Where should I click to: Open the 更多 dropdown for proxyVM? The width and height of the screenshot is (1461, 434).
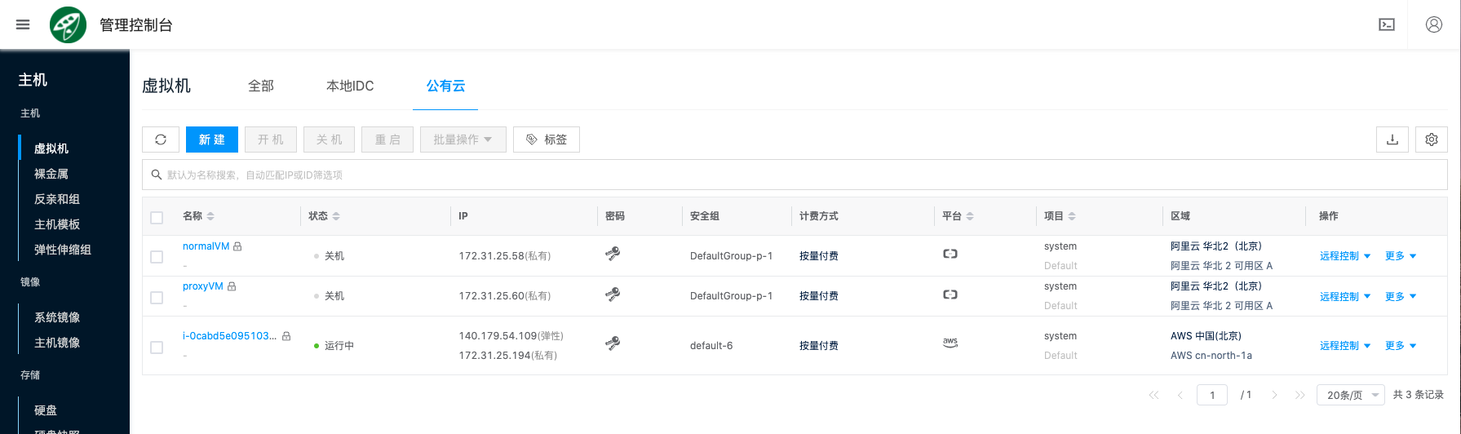(x=1400, y=296)
